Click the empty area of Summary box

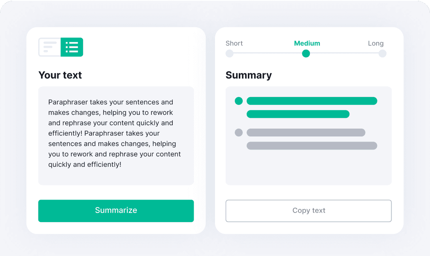coord(309,167)
